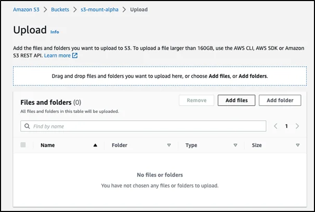Click the breadcrumb chevron after Amazon S3
This screenshot has height=212, width=315.
[x=45, y=9]
